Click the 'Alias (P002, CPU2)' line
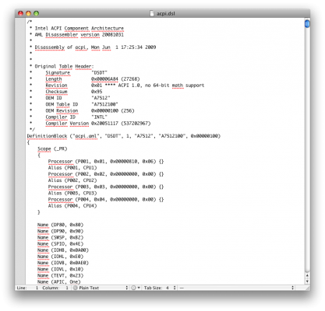 tap(72, 180)
